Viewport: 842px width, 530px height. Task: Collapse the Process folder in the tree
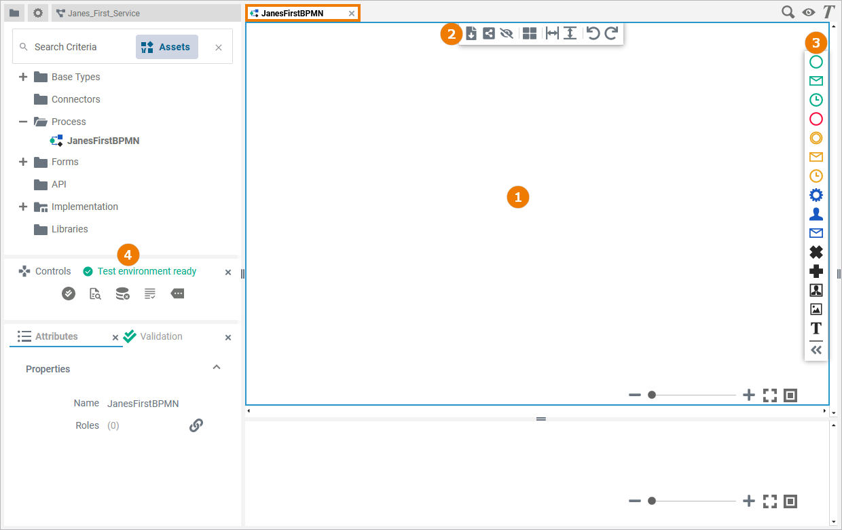click(x=23, y=122)
